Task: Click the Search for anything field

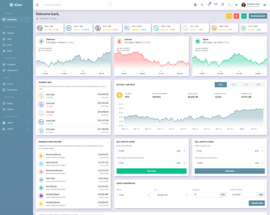Action: coord(77,5)
